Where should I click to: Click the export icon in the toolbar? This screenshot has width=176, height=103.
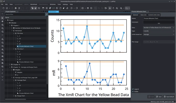click(x=77, y=8)
